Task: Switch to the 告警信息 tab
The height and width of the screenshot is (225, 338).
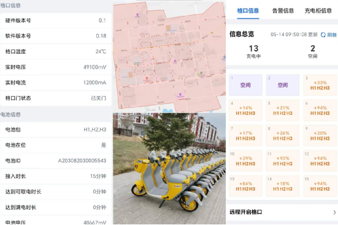Action: [283, 11]
